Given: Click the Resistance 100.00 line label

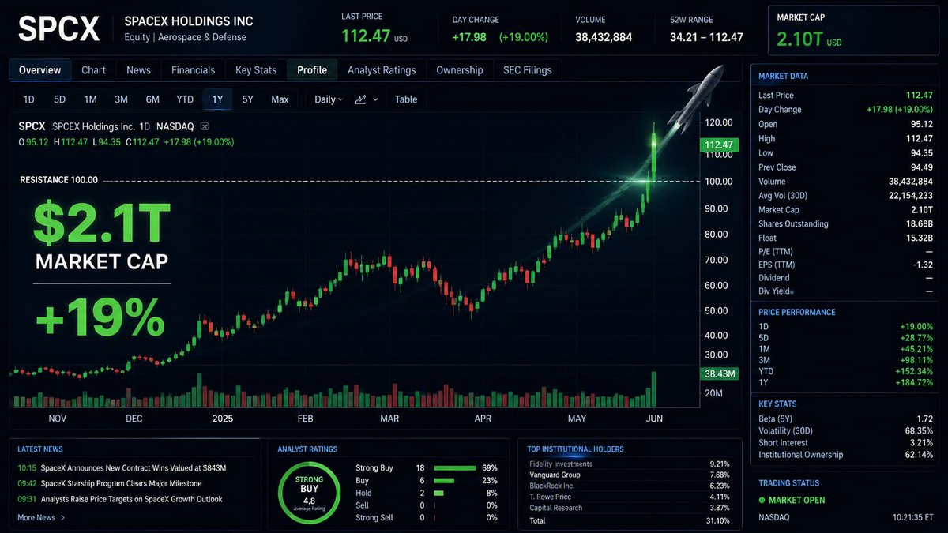Looking at the screenshot, I should coord(58,180).
